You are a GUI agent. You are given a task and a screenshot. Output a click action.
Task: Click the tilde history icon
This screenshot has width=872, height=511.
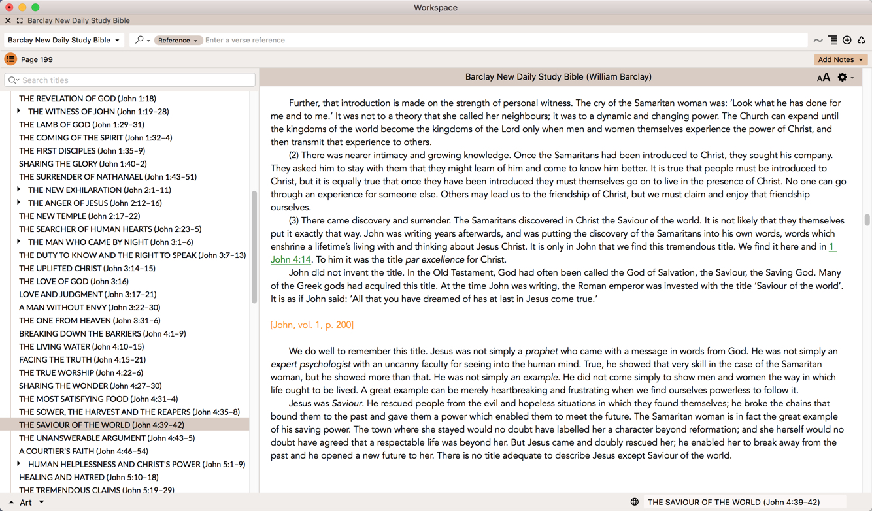818,41
